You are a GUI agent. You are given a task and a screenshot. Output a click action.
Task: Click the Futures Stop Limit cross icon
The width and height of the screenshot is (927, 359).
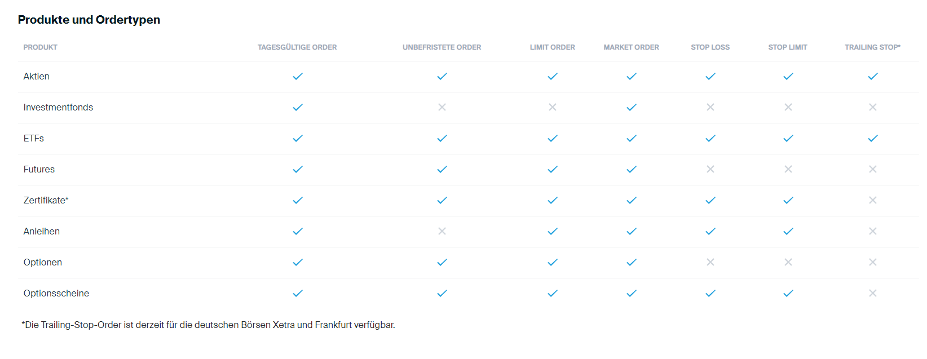pyautogui.click(x=788, y=169)
